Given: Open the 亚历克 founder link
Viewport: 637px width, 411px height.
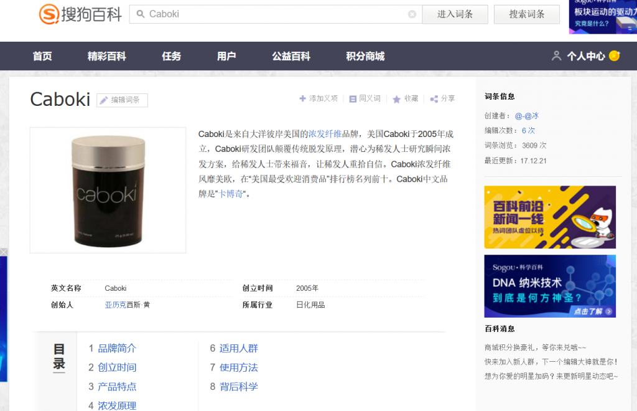Looking at the screenshot, I should pyautogui.click(x=115, y=305).
